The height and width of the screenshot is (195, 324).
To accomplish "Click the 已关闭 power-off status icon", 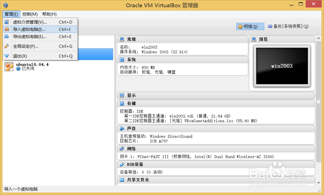I will click(x=18, y=69).
